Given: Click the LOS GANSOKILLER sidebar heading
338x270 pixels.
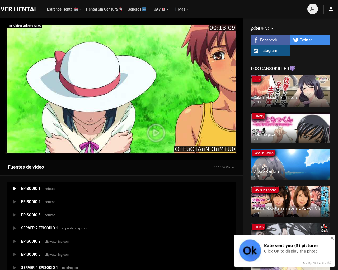Looking at the screenshot, I should click(273, 69).
